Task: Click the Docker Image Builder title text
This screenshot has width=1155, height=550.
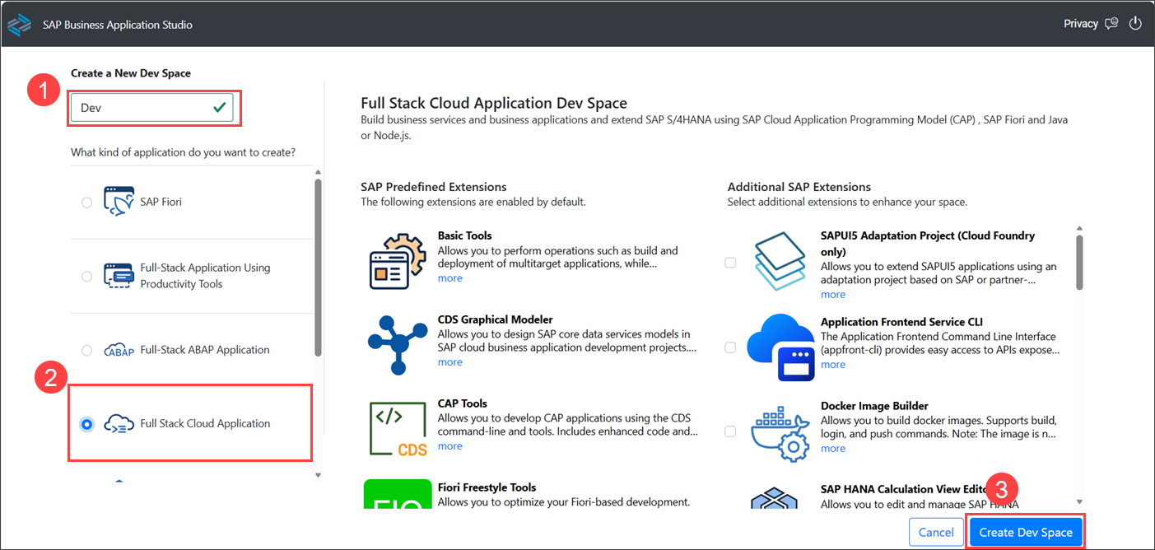Action: coord(874,406)
